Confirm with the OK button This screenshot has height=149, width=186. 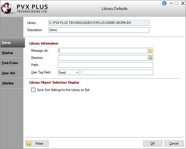153,143
